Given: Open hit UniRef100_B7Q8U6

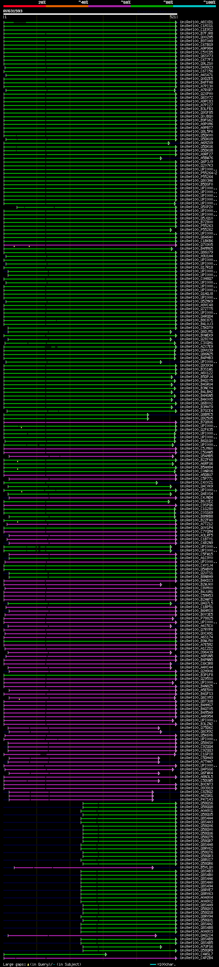Looking at the screenshot, I should (196, 422).
